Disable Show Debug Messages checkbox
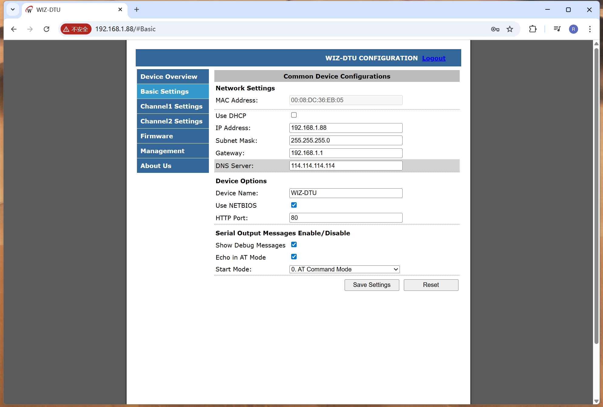This screenshot has width=603, height=407. [x=294, y=244]
